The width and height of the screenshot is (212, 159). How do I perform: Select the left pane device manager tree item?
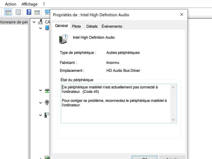point(14,22)
